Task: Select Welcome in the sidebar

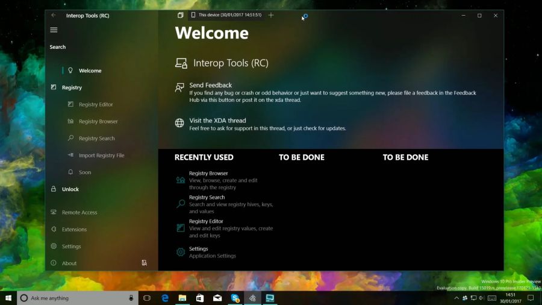Action: tap(90, 71)
